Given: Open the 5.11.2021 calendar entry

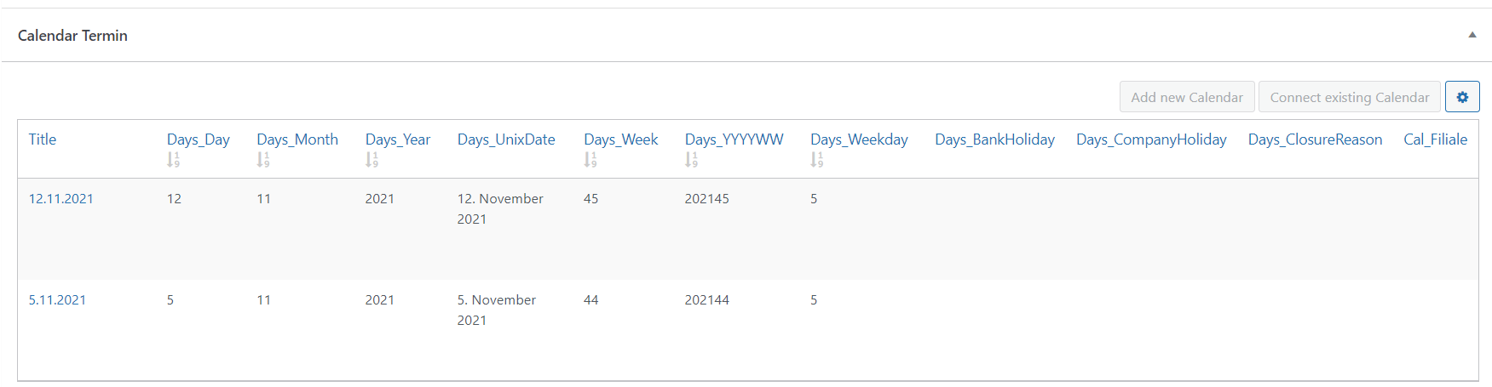Looking at the screenshot, I should tap(57, 299).
